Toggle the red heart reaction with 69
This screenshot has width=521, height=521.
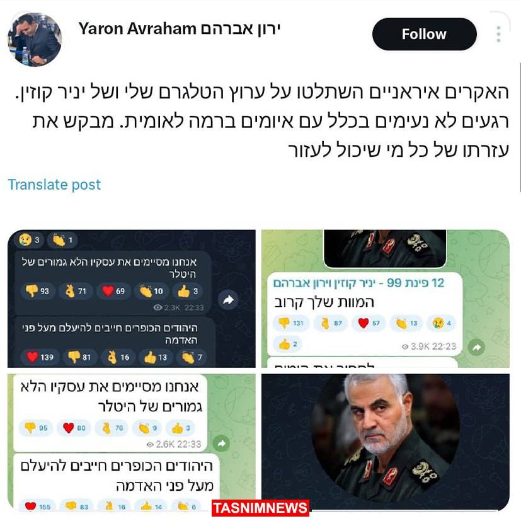coord(113,291)
